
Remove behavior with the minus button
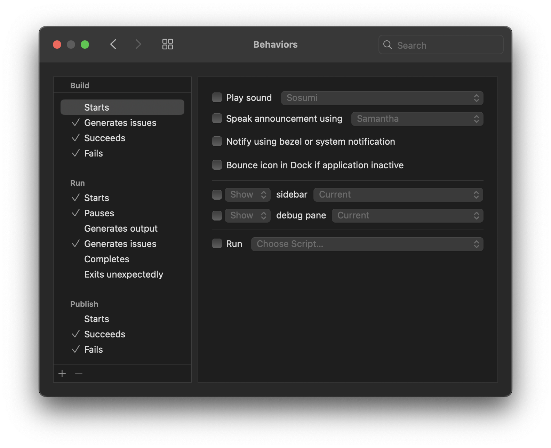point(79,374)
